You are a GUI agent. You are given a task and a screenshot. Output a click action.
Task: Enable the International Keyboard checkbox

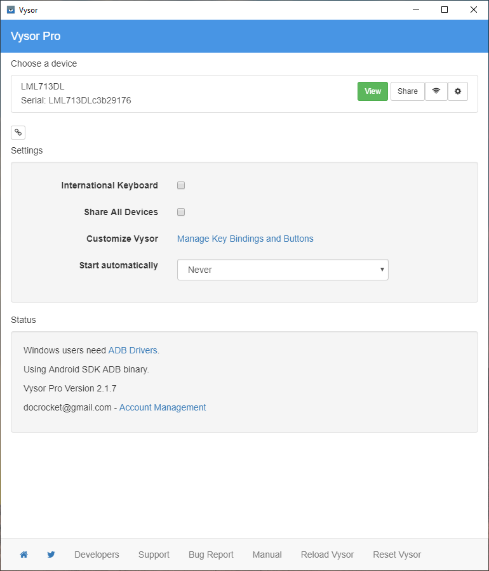click(x=181, y=185)
